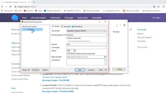The width and height of the screenshot is (166, 93).
Task: Click the Laragon elephant logo
Action: 15,18
